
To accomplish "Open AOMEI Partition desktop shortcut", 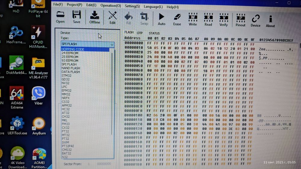I will tap(39, 158).
